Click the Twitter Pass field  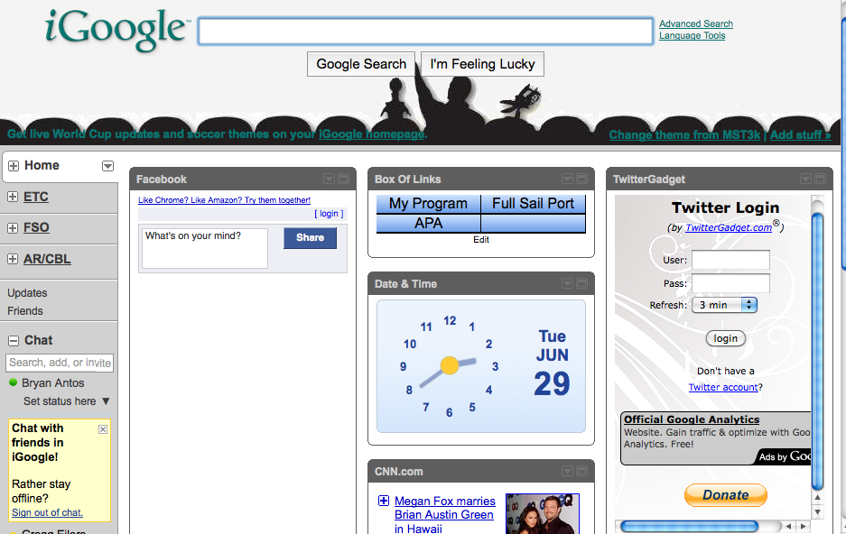730,283
